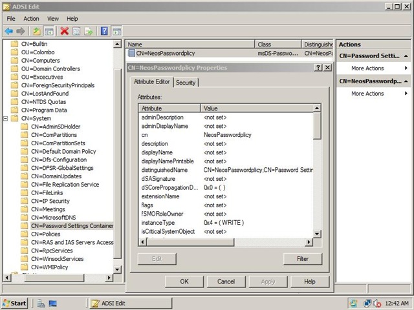Click the OU=Colombo folder icon
Screen dimensions: 414x310
point(14,52)
